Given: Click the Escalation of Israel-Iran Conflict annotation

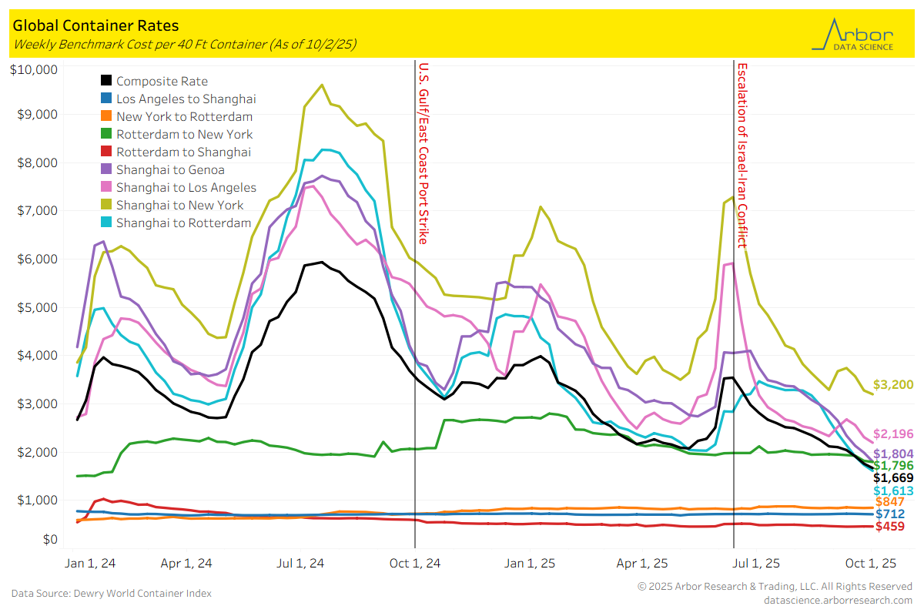Looking at the screenshot, I should click(742, 155).
